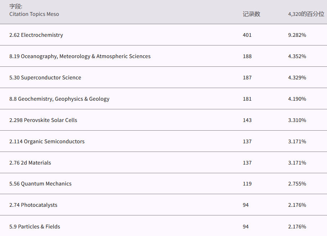Select the 5.56 Quantum Mechanics row
The width and height of the screenshot is (327, 236).
click(x=40, y=184)
